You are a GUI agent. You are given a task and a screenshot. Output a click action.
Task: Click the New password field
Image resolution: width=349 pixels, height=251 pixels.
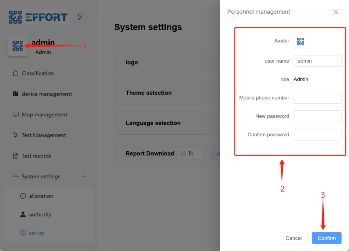click(317, 116)
